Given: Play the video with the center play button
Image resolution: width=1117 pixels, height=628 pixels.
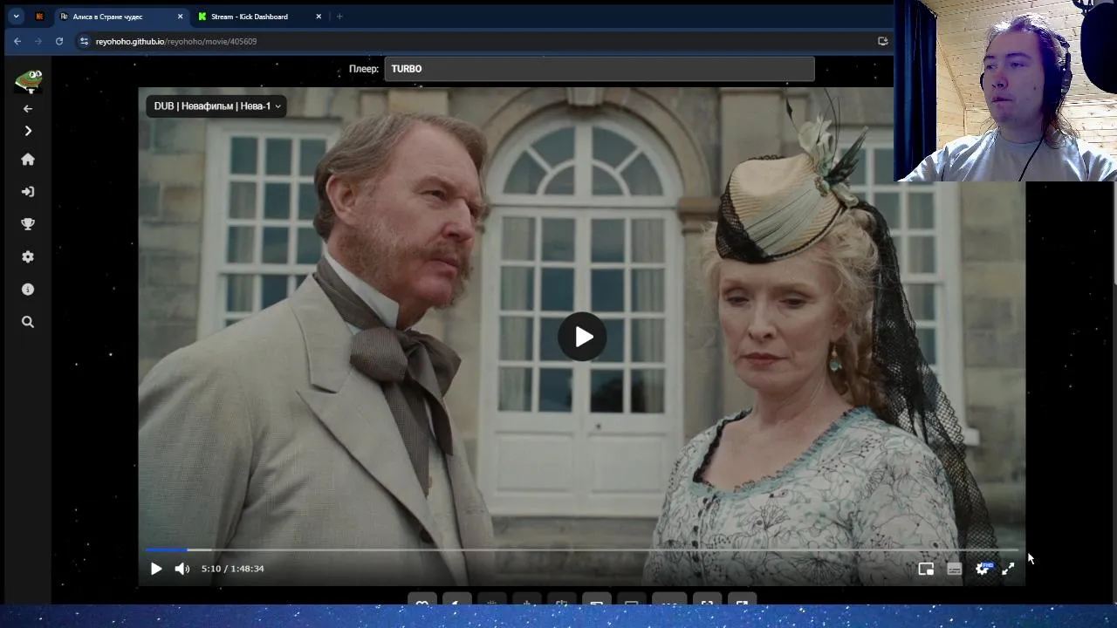Looking at the screenshot, I should [x=582, y=337].
